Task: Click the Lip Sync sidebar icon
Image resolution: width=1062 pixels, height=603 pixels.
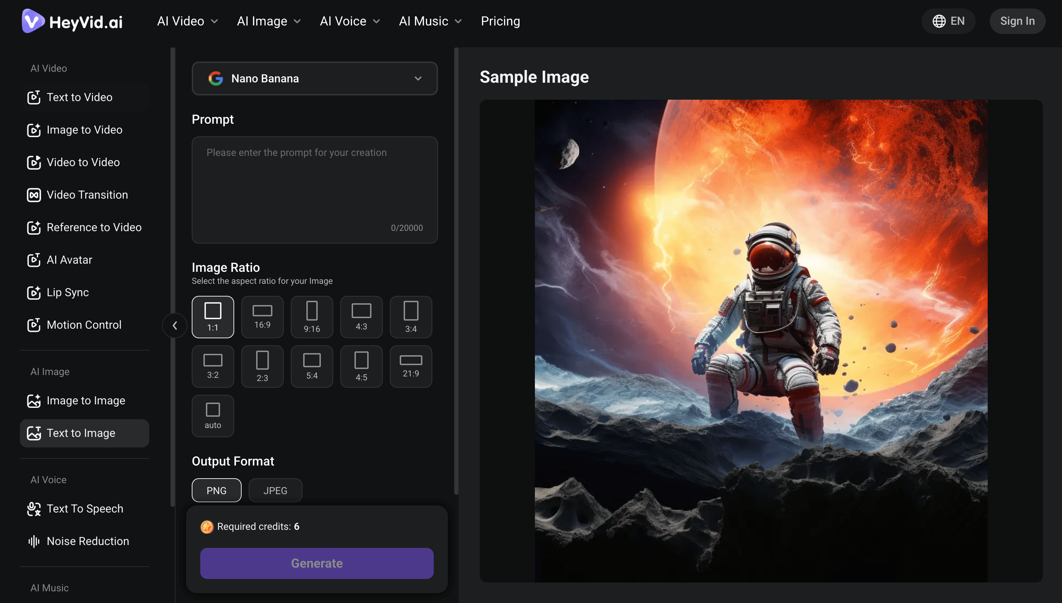Action: click(x=34, y=292)
